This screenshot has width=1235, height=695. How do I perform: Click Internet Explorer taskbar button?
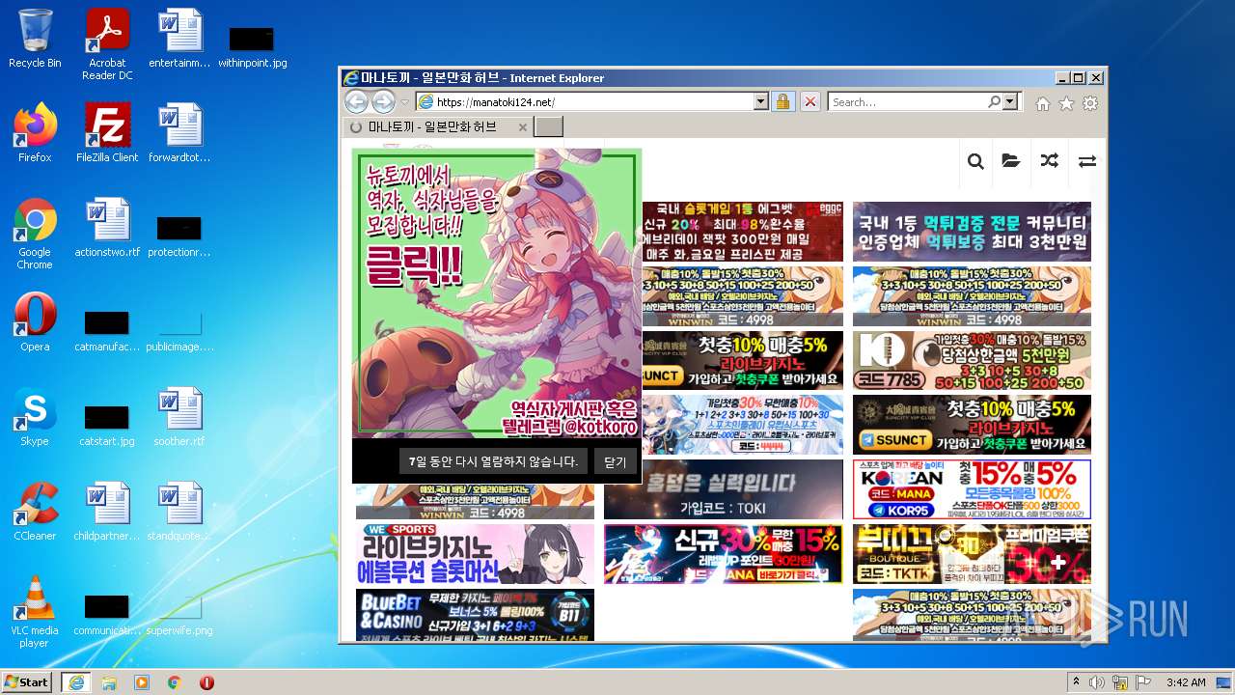(75, 682)
